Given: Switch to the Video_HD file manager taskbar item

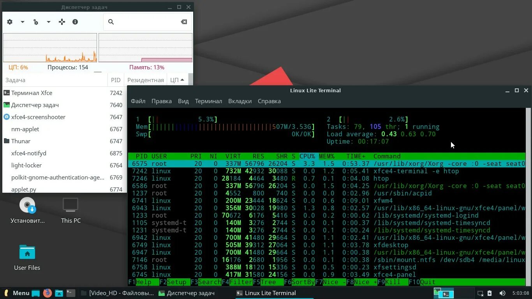Looking at the screenshot, I should pyautogui.click(x=117, y=293).
